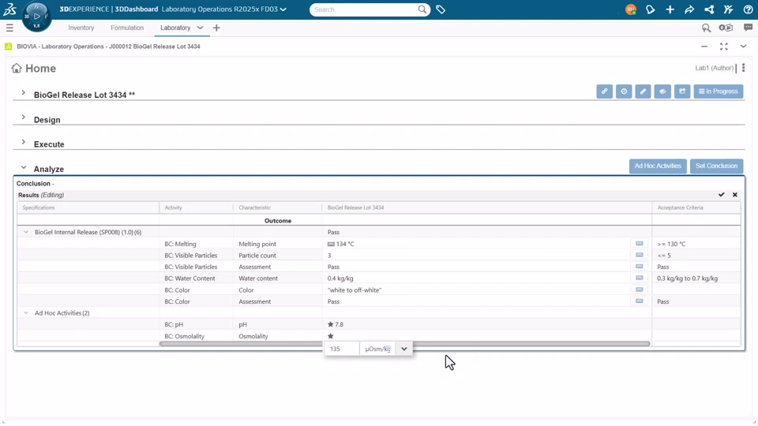
Task: Confirm results editing with the checkmark
Action: coord(721,195)
